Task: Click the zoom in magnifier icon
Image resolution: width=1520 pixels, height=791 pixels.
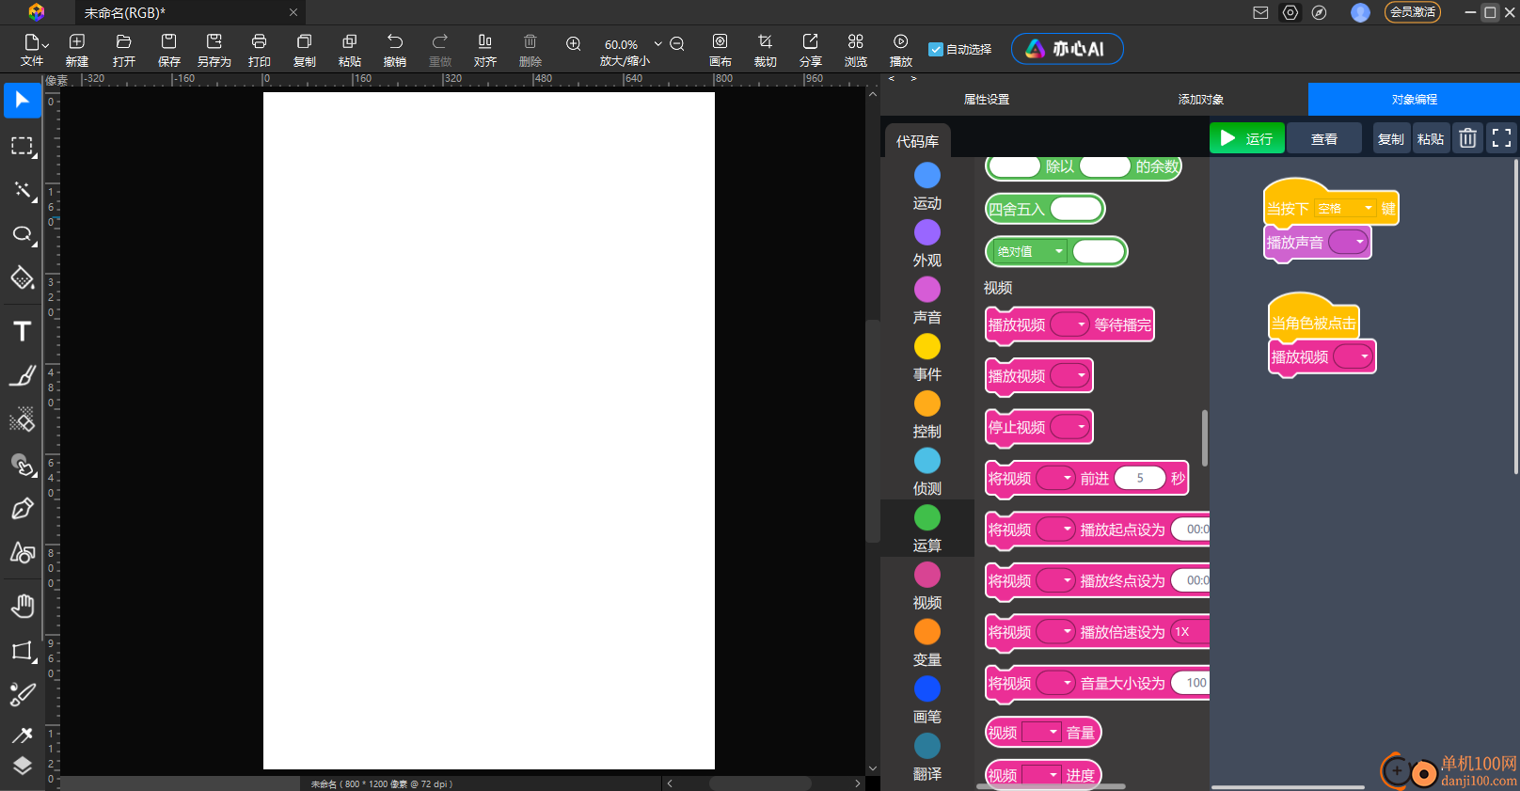Action: click(574, 44)
